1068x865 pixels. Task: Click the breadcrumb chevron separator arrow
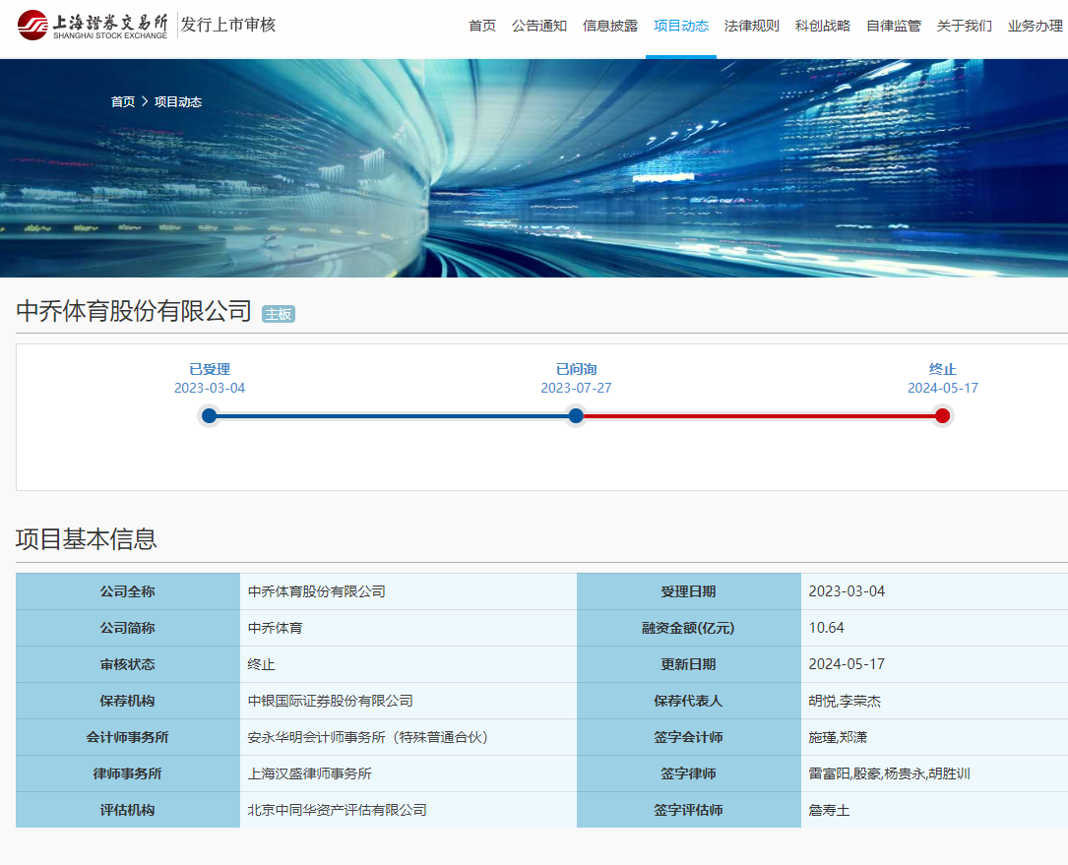[x=145, y=101]
